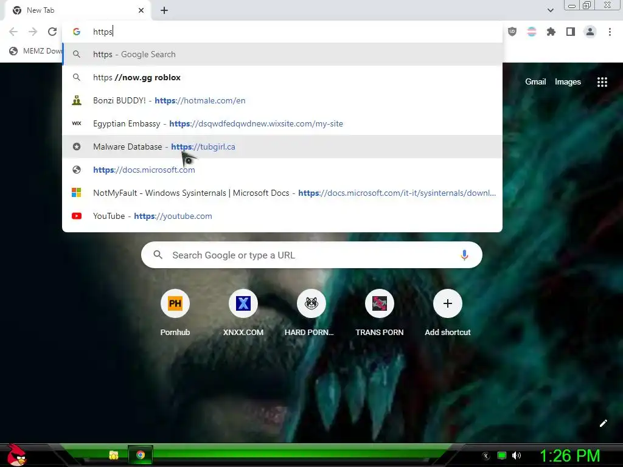Toggle the side panel icon
The width and height of the screenshot is (623, 467).
click(x=571, y=32)
